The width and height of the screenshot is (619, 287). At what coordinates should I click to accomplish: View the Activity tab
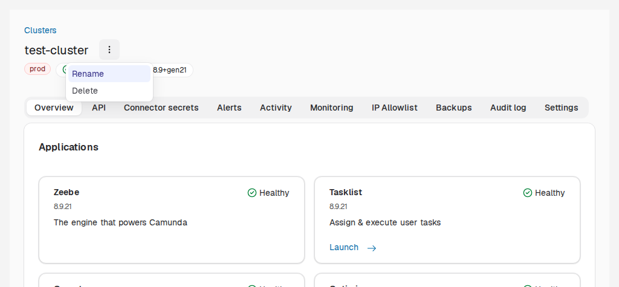tap(276, 108)
